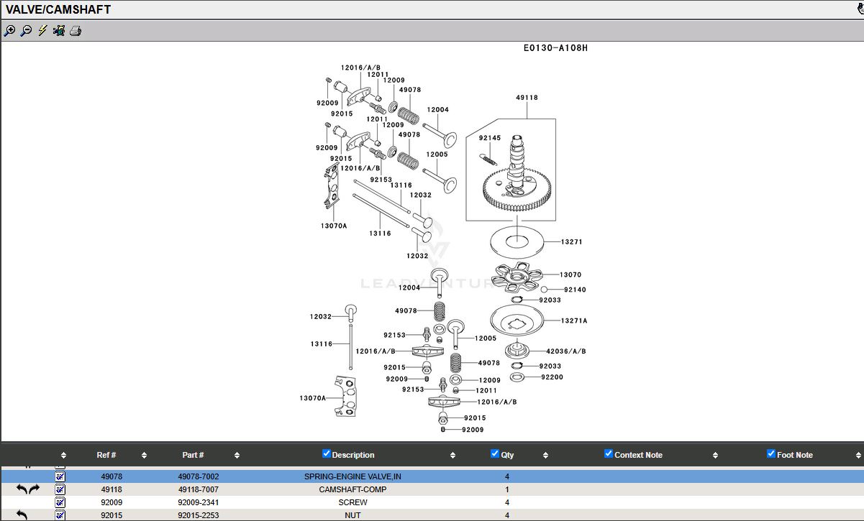Image resolution: width=864 pixels, height=521 pixels.
Task: Click the zoom in magnifier icon
Action: tap(9, 31)
